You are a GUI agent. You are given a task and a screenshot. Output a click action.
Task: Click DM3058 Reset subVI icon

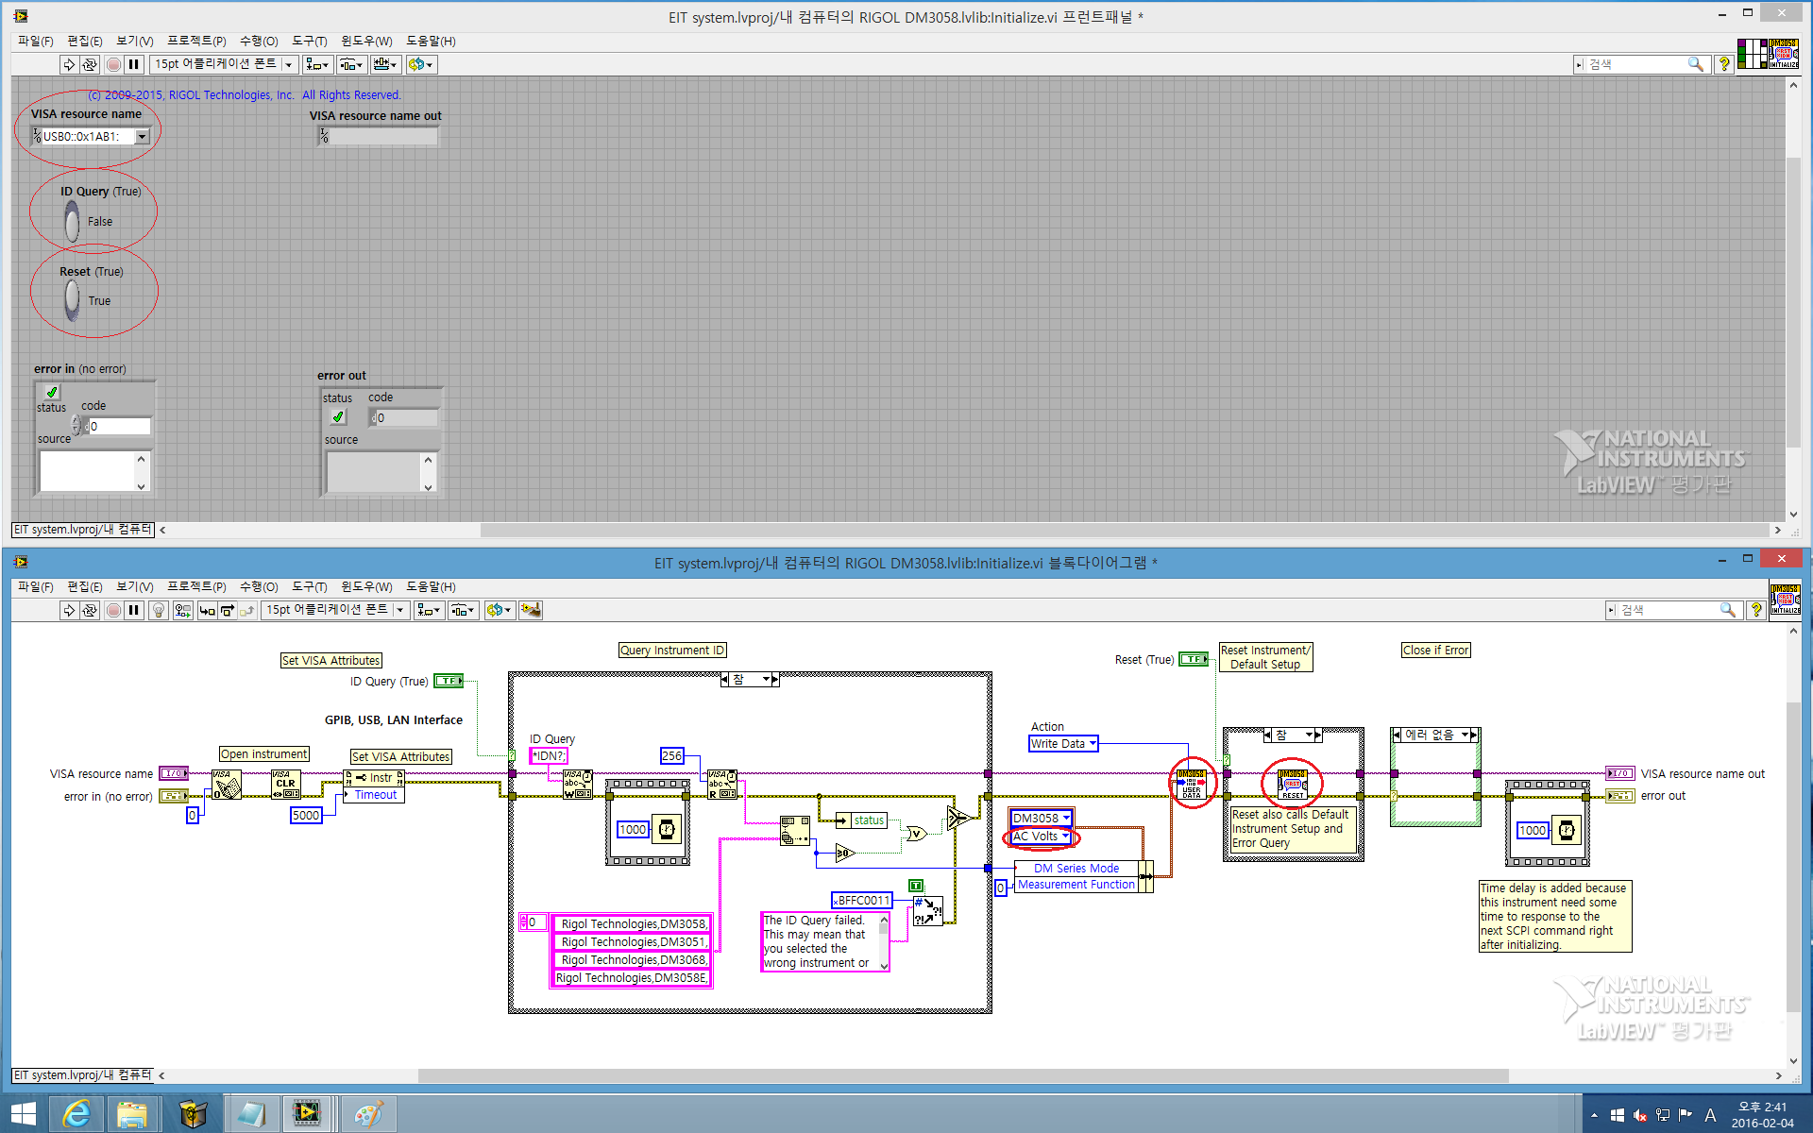click(x=1293, y=784)
